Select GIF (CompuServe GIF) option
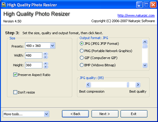This screenshot has height=122, width=158. pos(99,58)
